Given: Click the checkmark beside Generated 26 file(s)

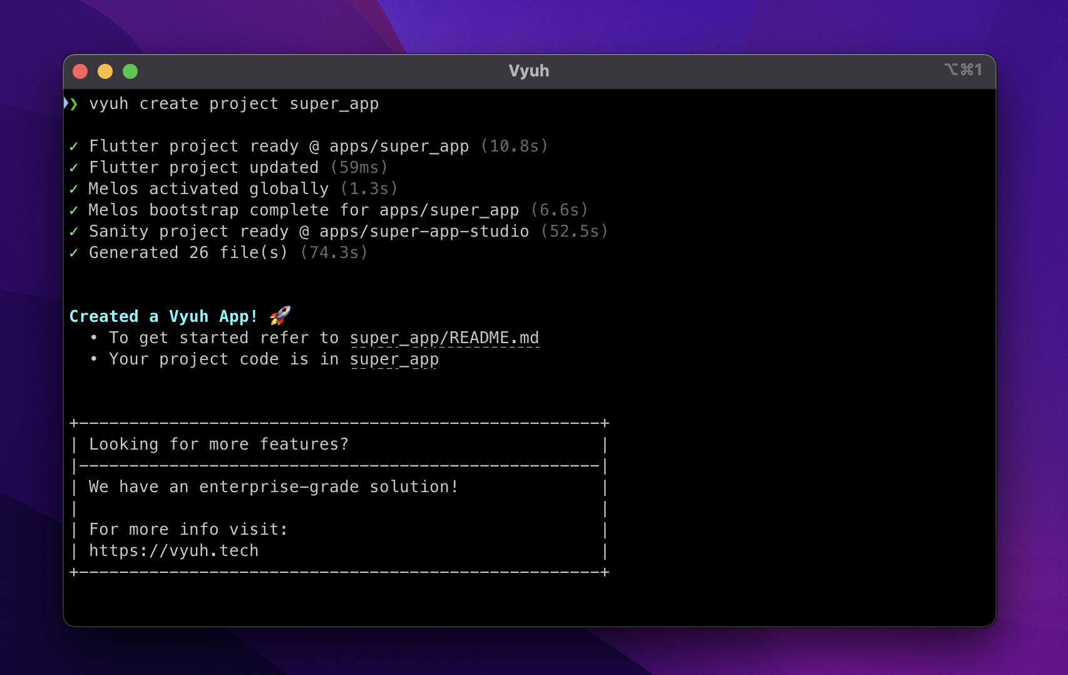Looking at the screenshot, I should [x=74, y=252].
